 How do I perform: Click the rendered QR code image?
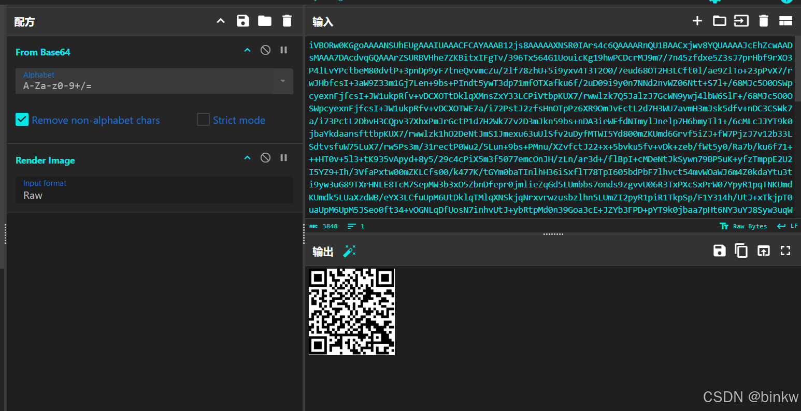(x=351, y=311)
